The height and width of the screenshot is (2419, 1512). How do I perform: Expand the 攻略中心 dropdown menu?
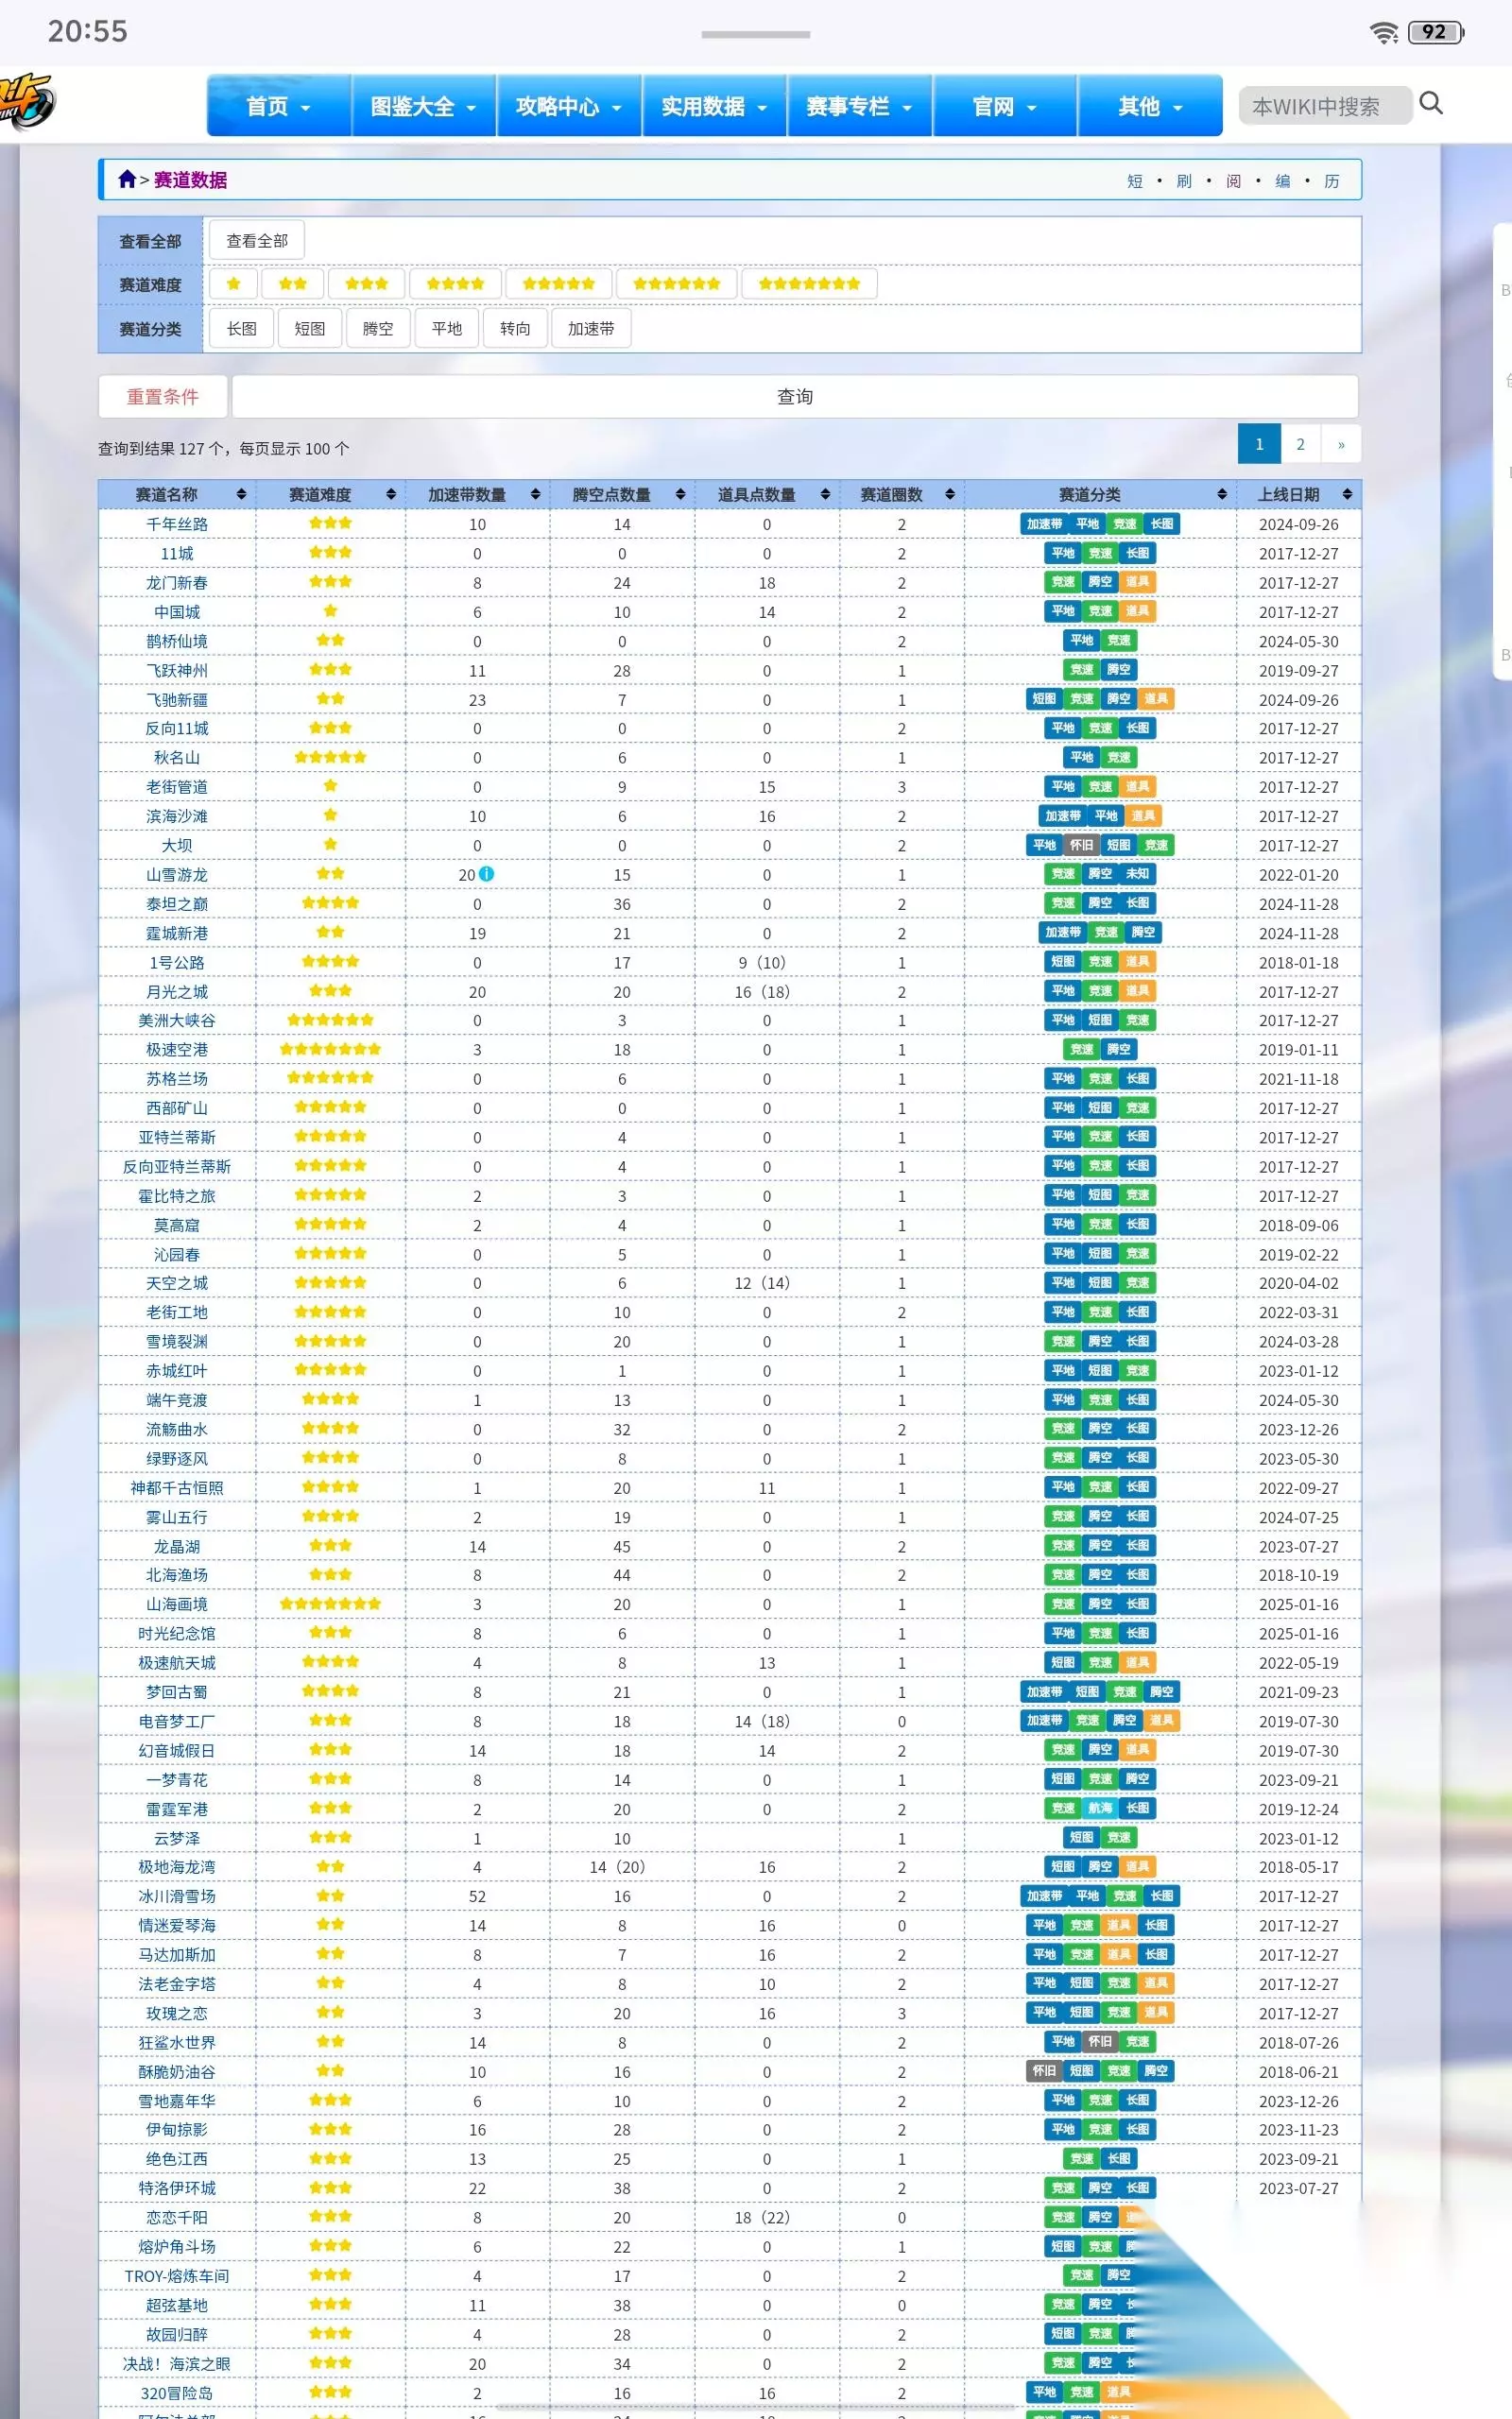[x=569, y=106]
